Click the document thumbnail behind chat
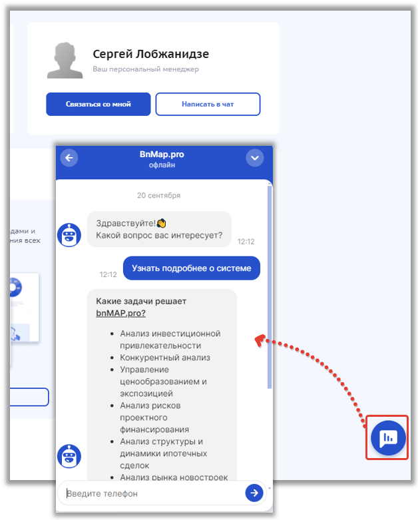 25,307
